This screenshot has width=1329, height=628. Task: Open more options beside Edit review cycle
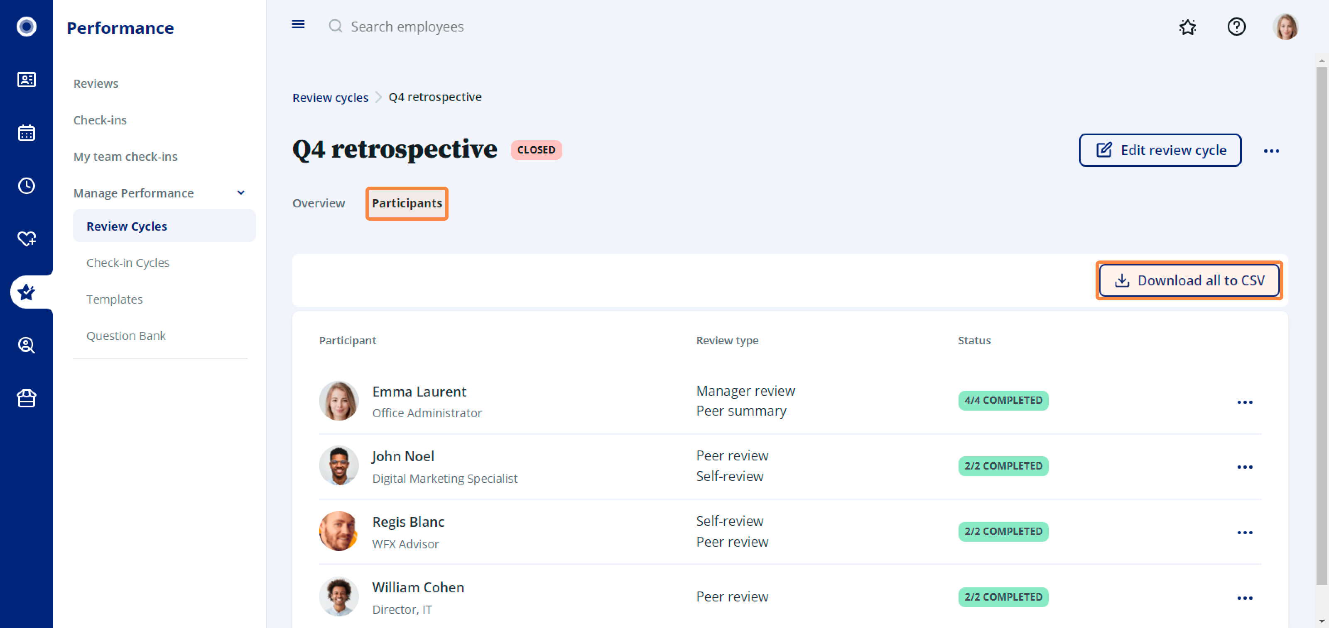(1271, 151)
